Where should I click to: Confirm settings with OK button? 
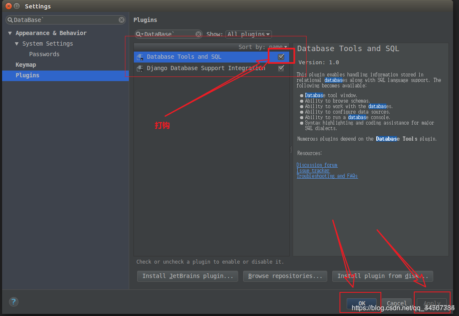(x=362, y=303)
